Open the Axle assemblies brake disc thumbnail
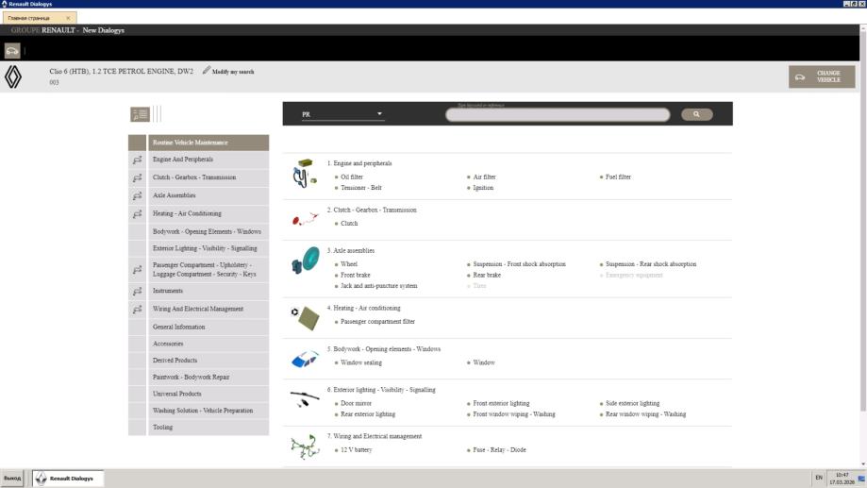867x488 pixels. point(306,260)
